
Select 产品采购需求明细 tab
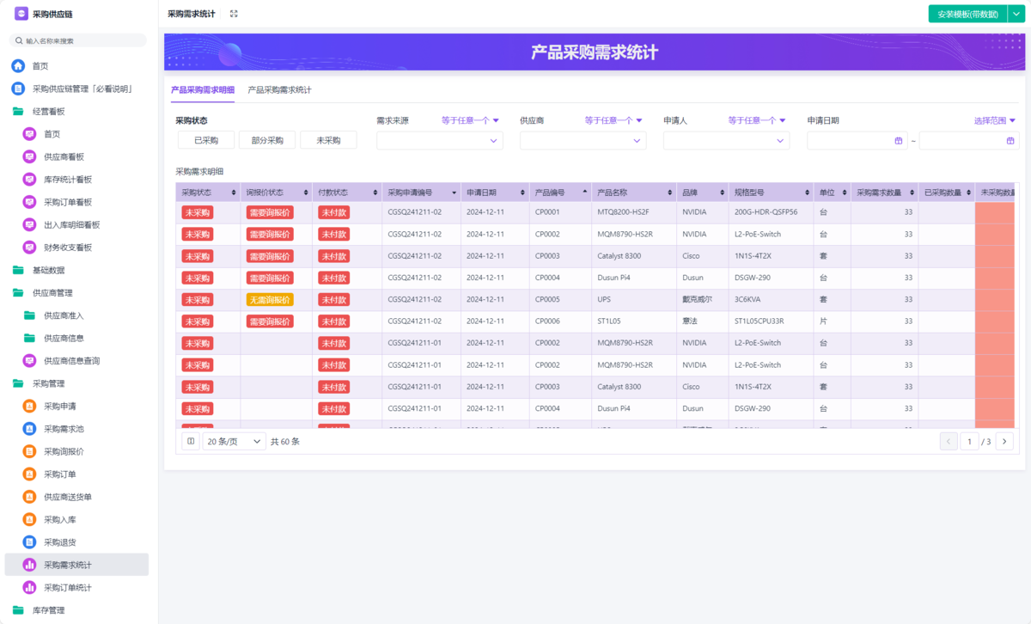click(x=203, y=89)
